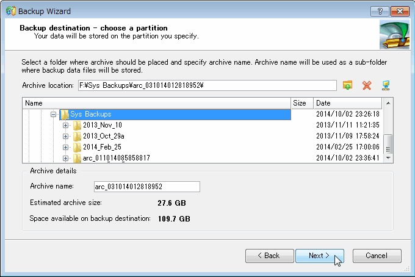Image resolution: width=415 pixels, height=277 pixels.
Task: Cancel the backup wizard
Action: (377, 256)
